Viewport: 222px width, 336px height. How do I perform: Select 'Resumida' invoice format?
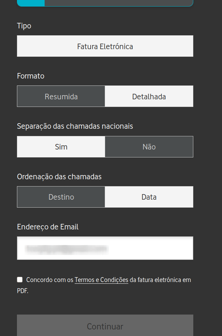click(x=61, y=96)
